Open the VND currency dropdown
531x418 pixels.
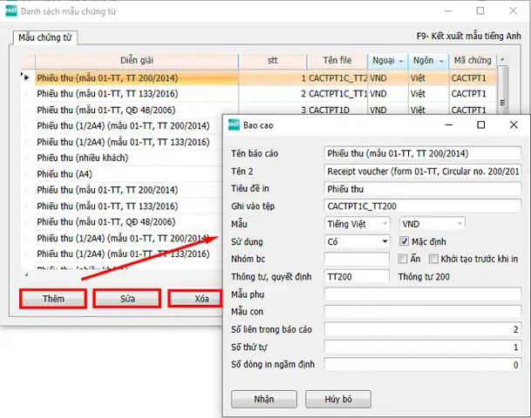(432, 224)
